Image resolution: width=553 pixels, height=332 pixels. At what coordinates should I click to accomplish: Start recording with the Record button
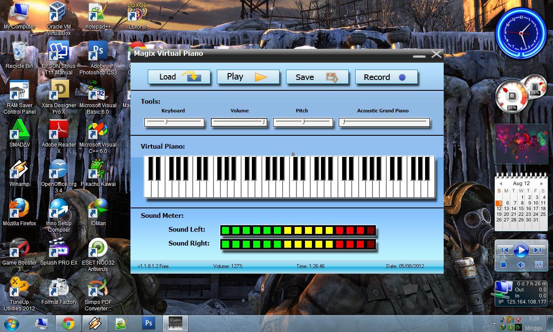coord(386,77)
